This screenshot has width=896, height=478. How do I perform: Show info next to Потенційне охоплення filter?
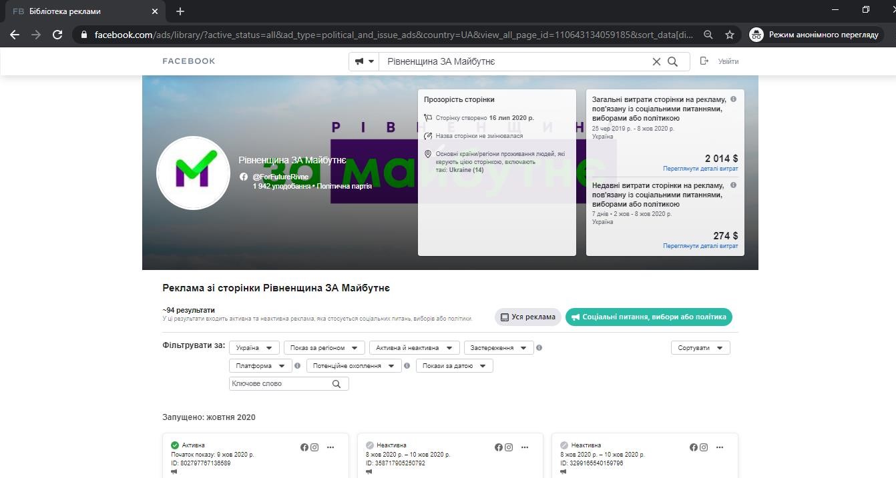coord(407,366)
